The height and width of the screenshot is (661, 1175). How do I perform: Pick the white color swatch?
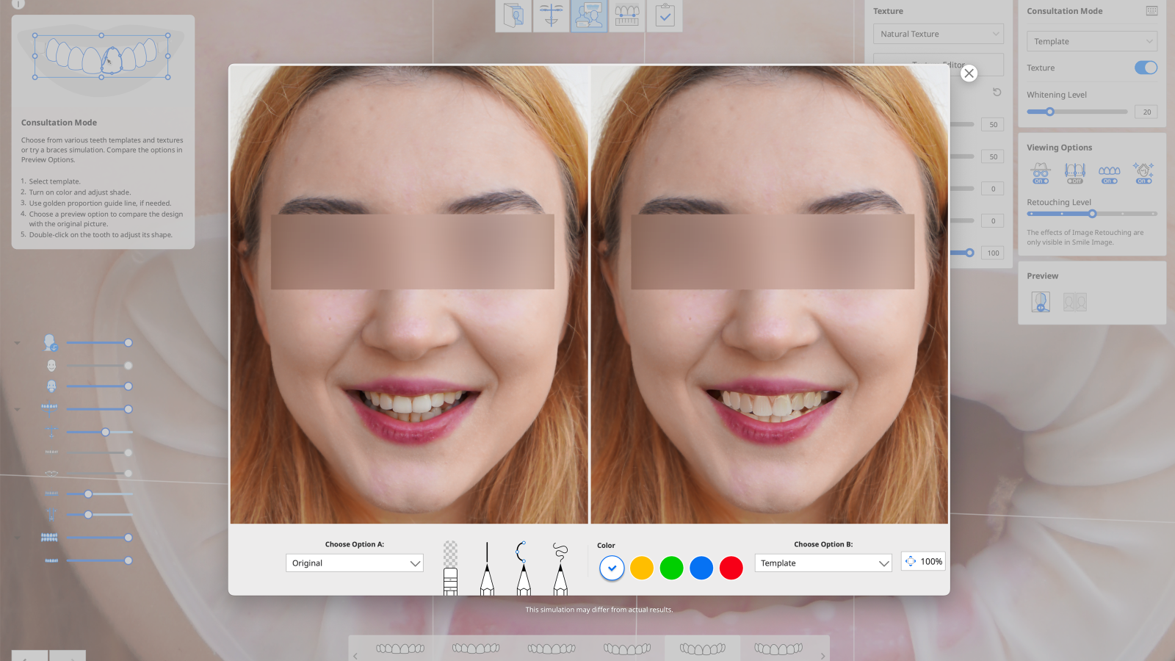tap(612, 568)
